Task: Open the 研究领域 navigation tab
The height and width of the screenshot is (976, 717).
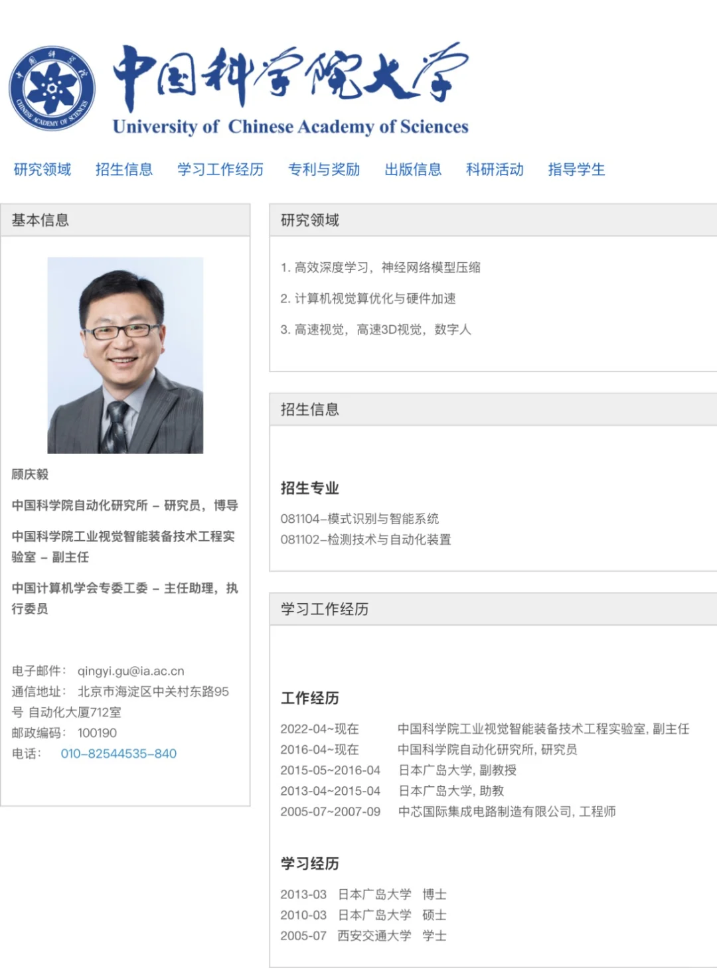Action: point(42,169)
